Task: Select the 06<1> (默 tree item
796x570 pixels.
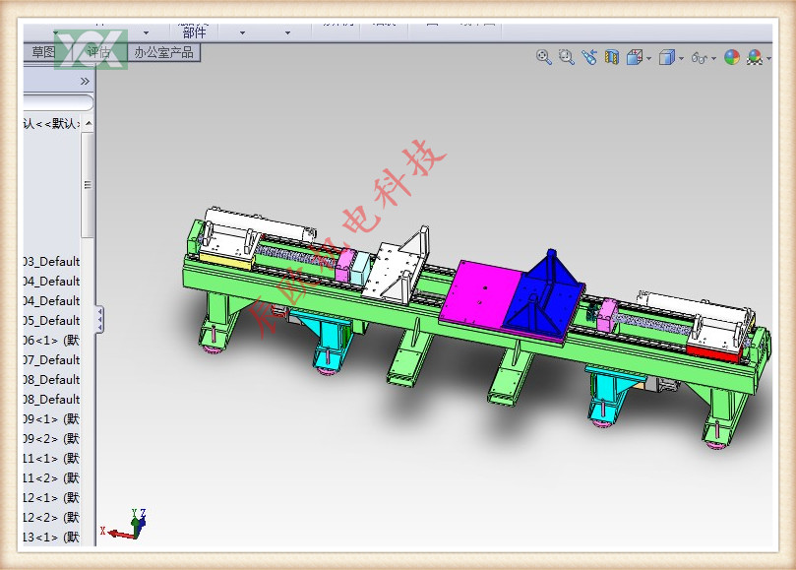Action: point(52,341)
